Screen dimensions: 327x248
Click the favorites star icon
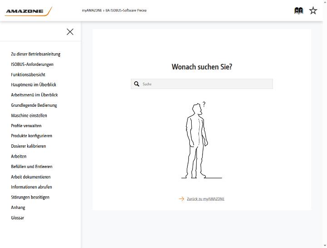point(313,10)
